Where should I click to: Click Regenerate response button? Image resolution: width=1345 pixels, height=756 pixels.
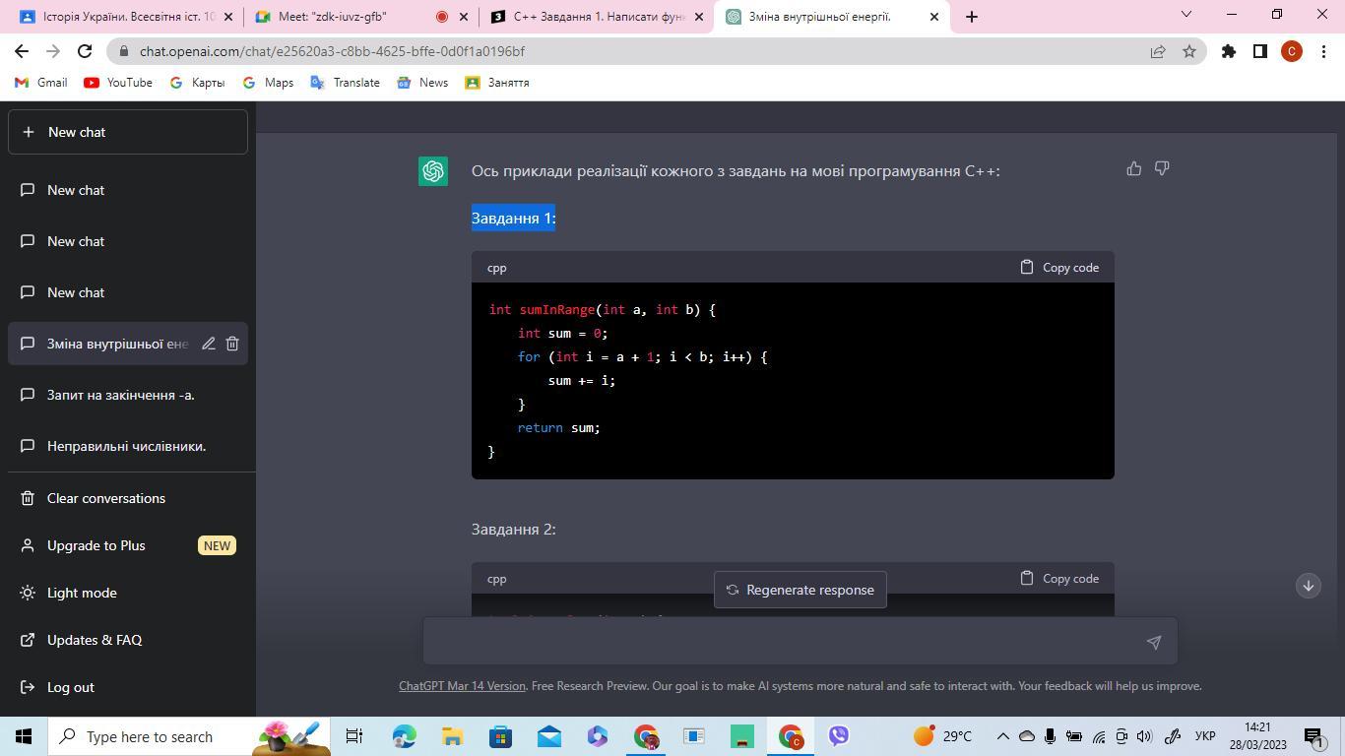pos(800,590)
